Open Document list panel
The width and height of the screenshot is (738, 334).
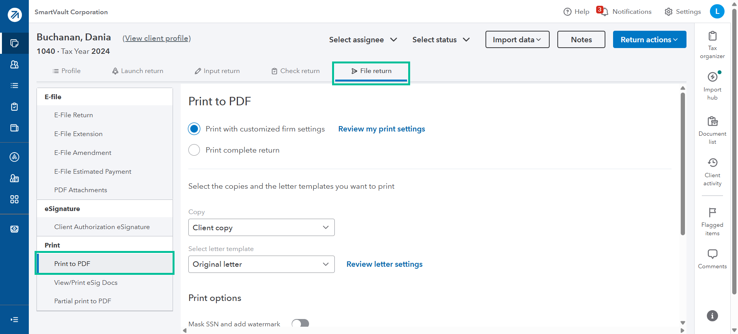tap(712, 130)
